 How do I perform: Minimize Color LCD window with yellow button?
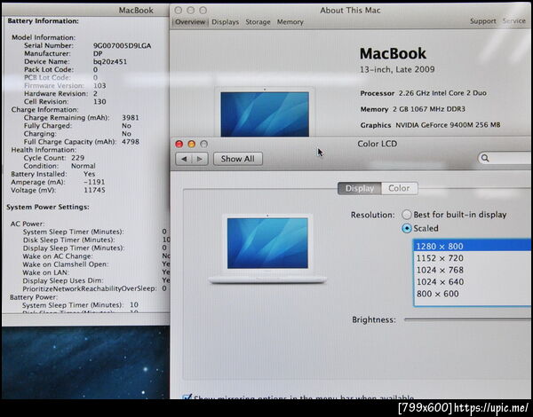coord(191,144)
